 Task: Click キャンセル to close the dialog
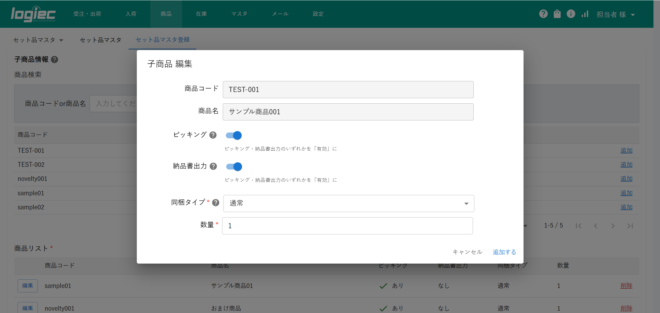[467, 252]
